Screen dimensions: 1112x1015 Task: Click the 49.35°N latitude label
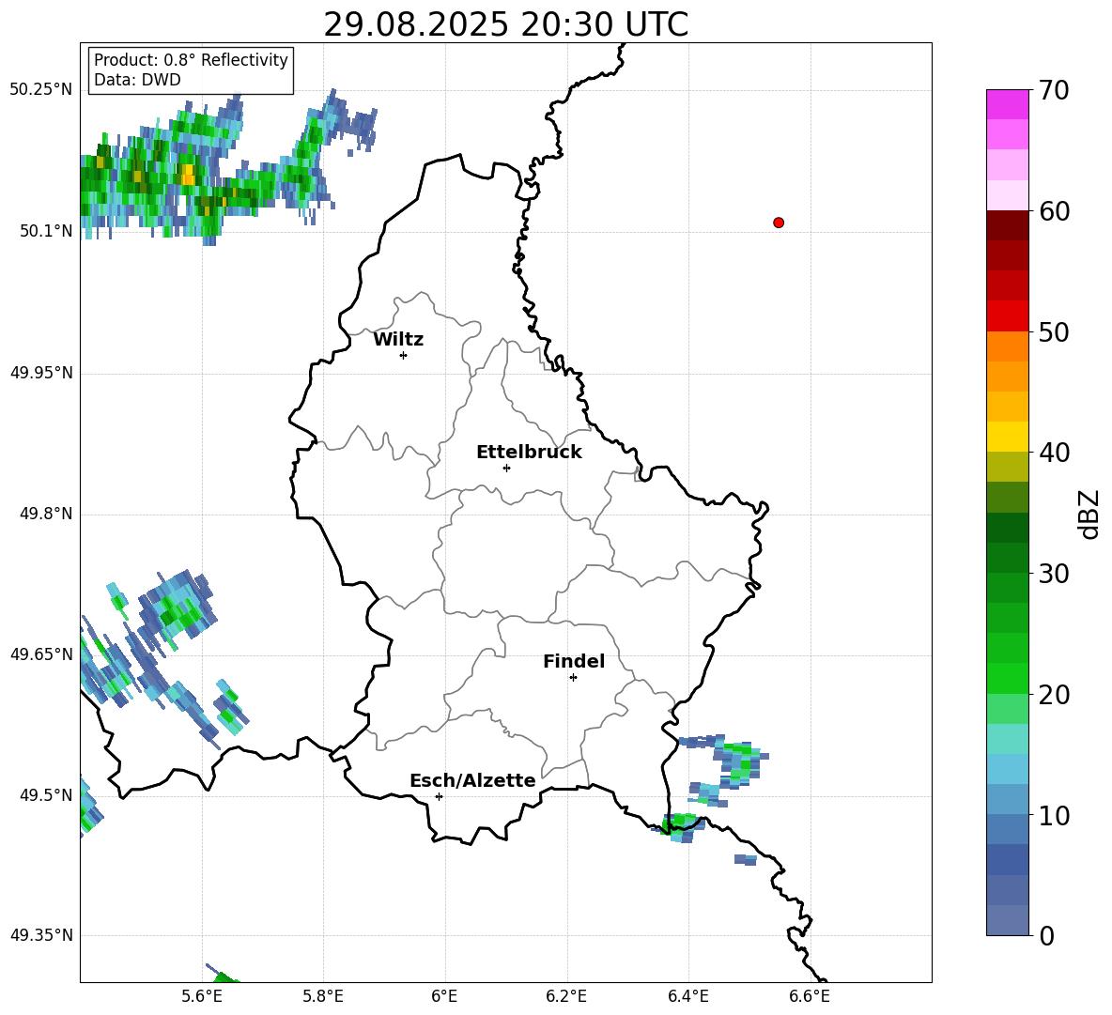pyautogui.click(x=41, y=935)
